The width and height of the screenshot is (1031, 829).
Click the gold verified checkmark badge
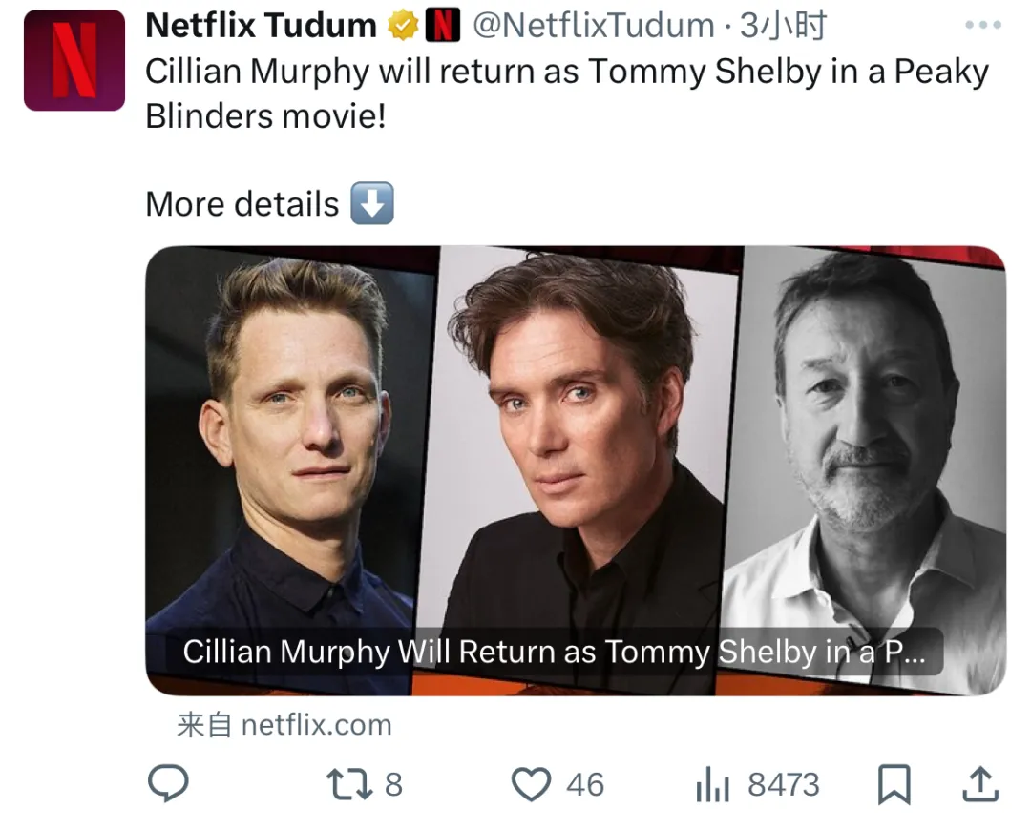click(403, 27)
